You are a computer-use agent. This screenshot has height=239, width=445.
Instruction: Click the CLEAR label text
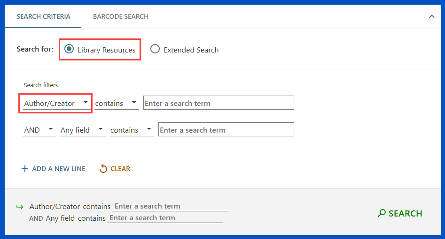(120, 169)
